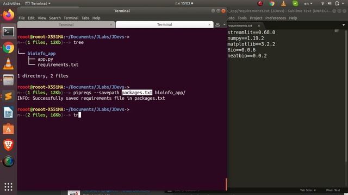Close the active Terminal tab
This screenshot has height=195, width=348.
point(209,24)
